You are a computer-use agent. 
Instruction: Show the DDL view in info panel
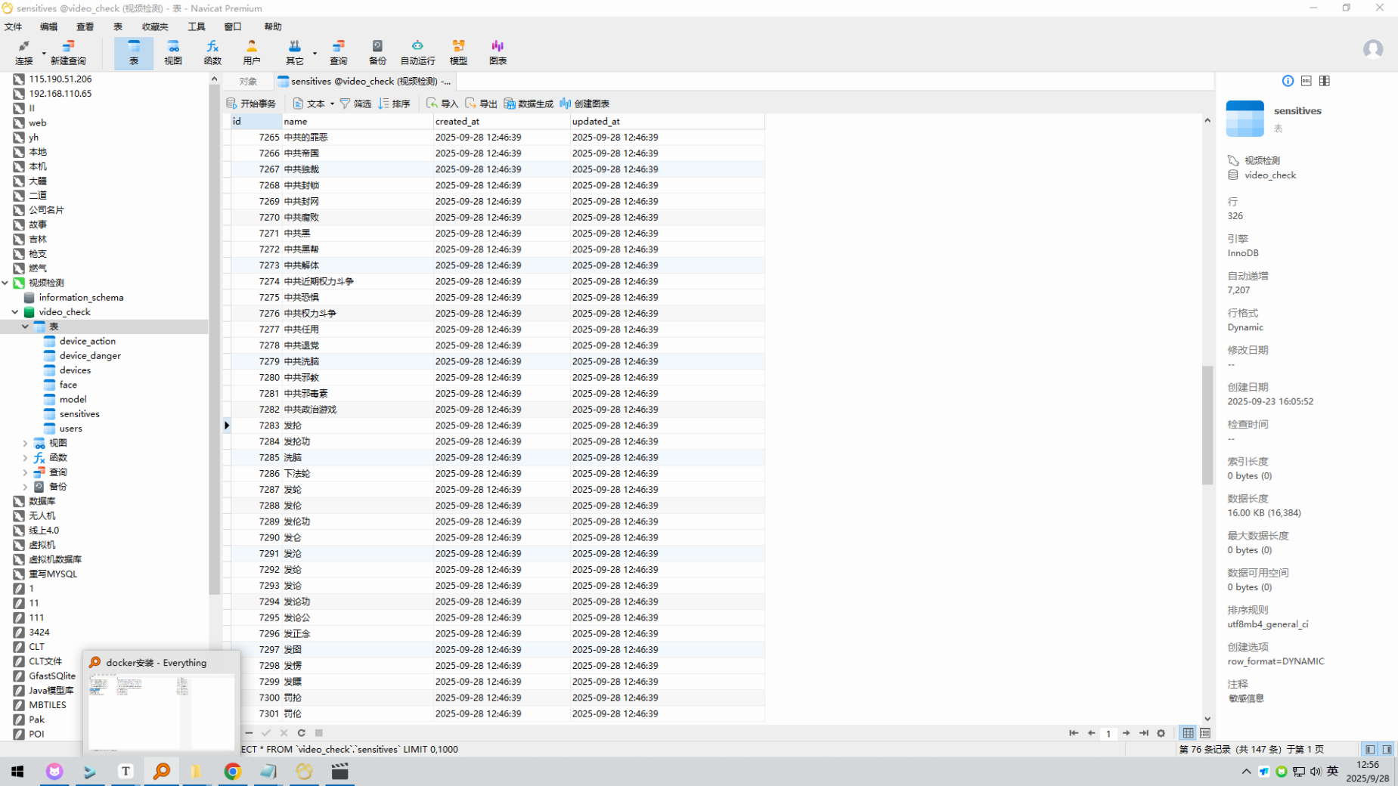1306,81
